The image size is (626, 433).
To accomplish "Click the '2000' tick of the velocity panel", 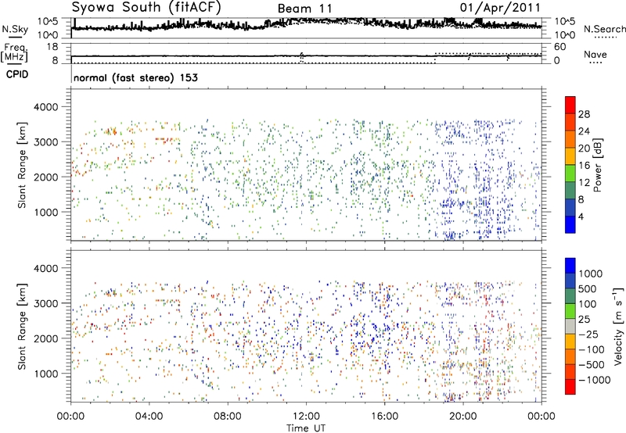I will (x=46, y=338).
